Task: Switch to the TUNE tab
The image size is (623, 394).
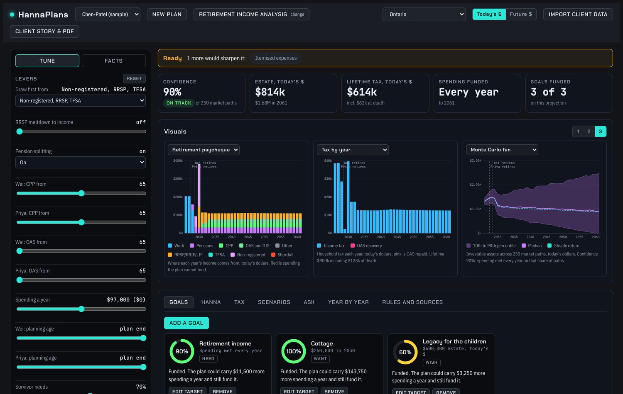Action: (x=47, y=61)
